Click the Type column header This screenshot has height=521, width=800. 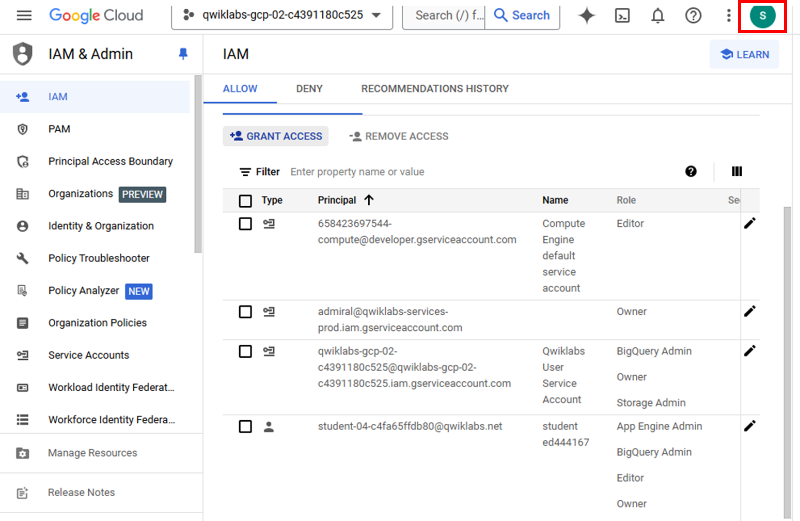point(272,200)
